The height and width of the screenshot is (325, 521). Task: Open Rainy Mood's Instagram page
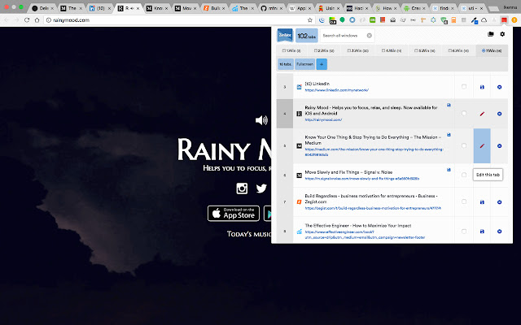[x=242, y=188]
